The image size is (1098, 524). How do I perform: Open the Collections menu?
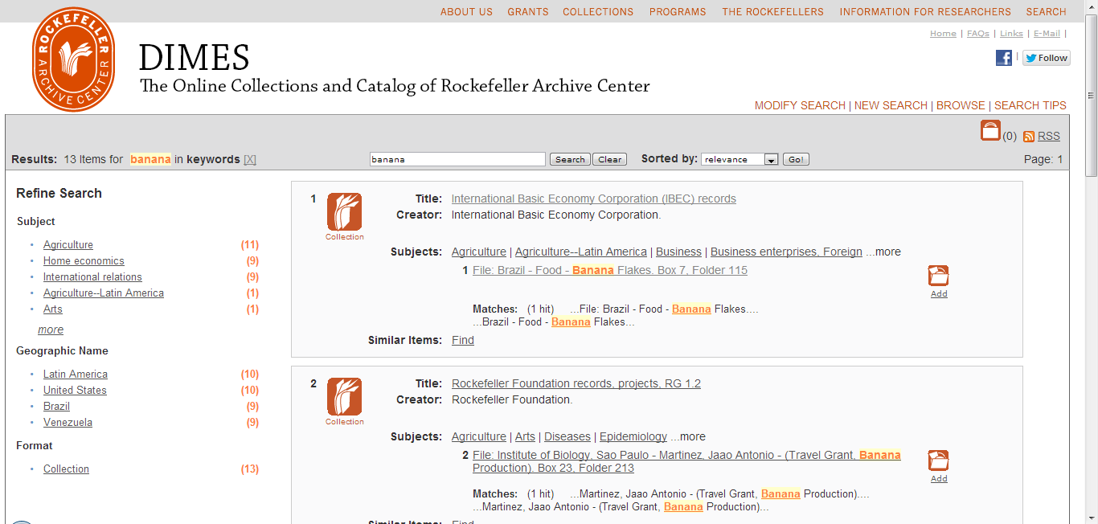coord(598,12)
